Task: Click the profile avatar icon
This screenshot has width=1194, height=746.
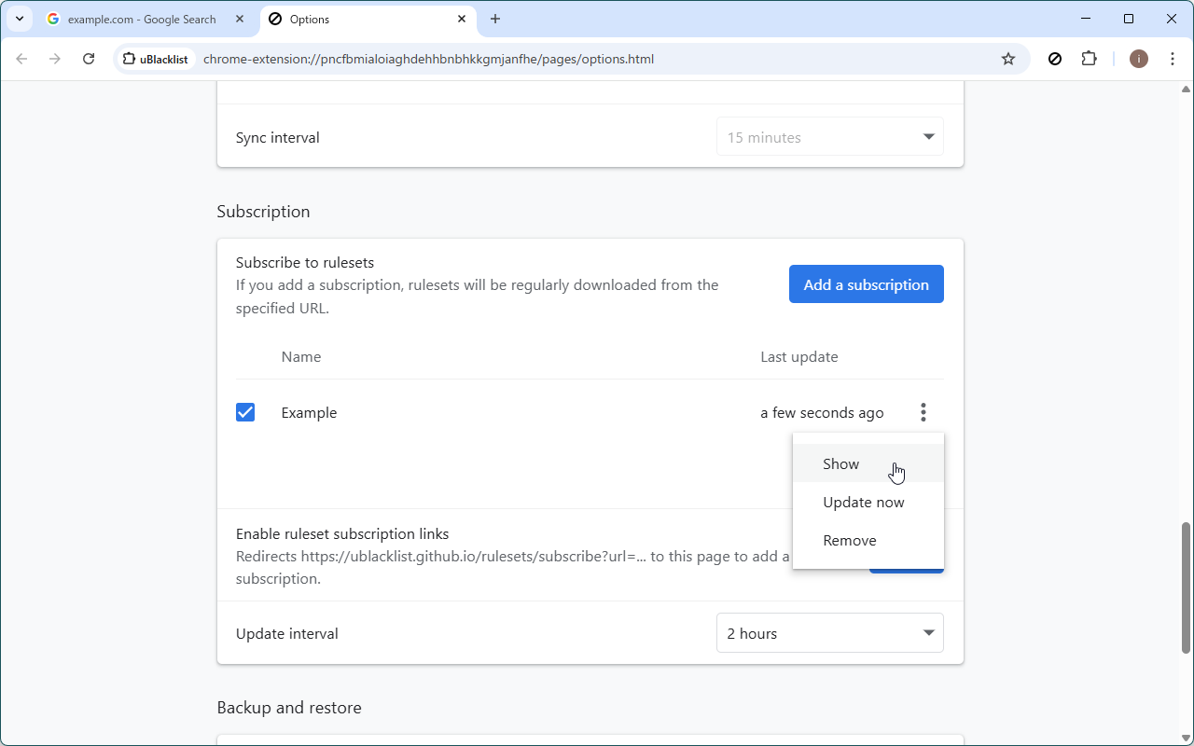Action: pos(1138,59)
